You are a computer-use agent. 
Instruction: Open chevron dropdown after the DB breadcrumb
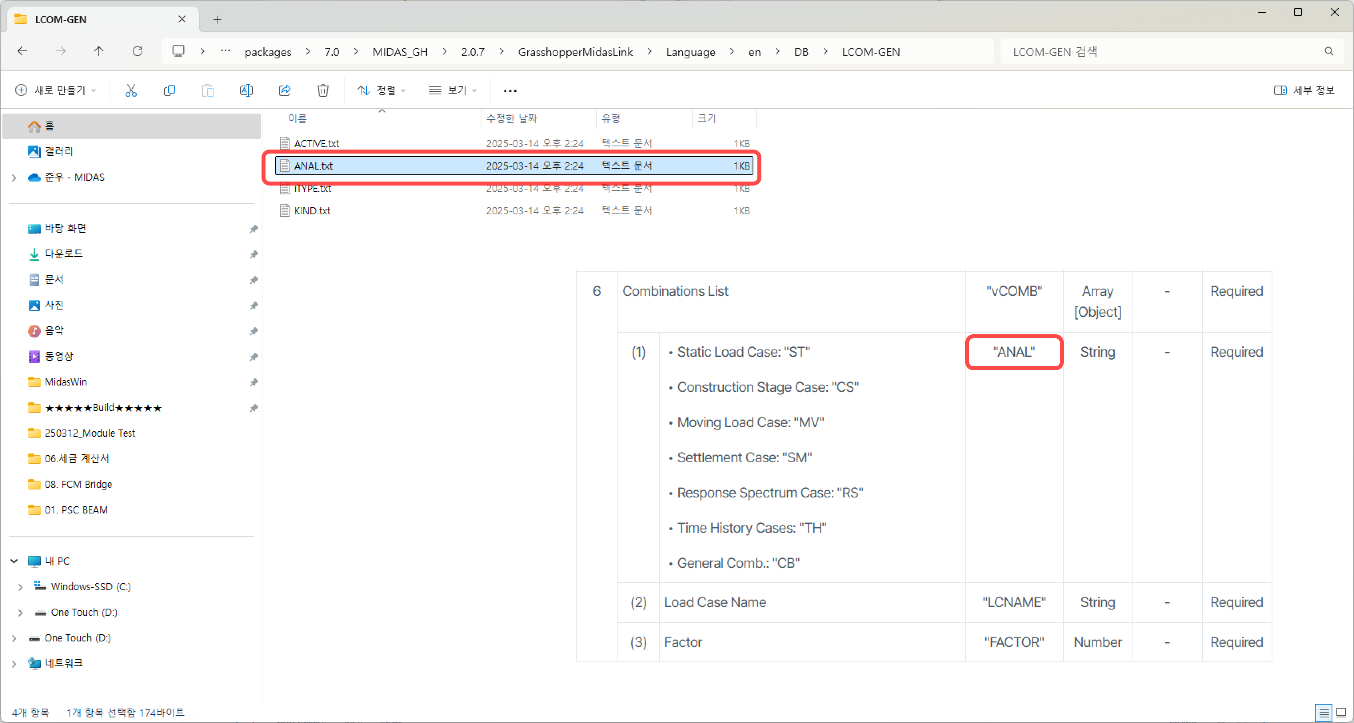coord(825,52)
